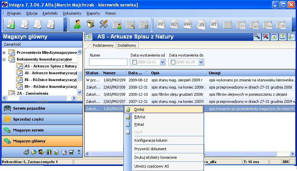The height and width of the screenshot is (171, 297).
Task: Select the Podstawowy tab
Action: click(103, 45)
